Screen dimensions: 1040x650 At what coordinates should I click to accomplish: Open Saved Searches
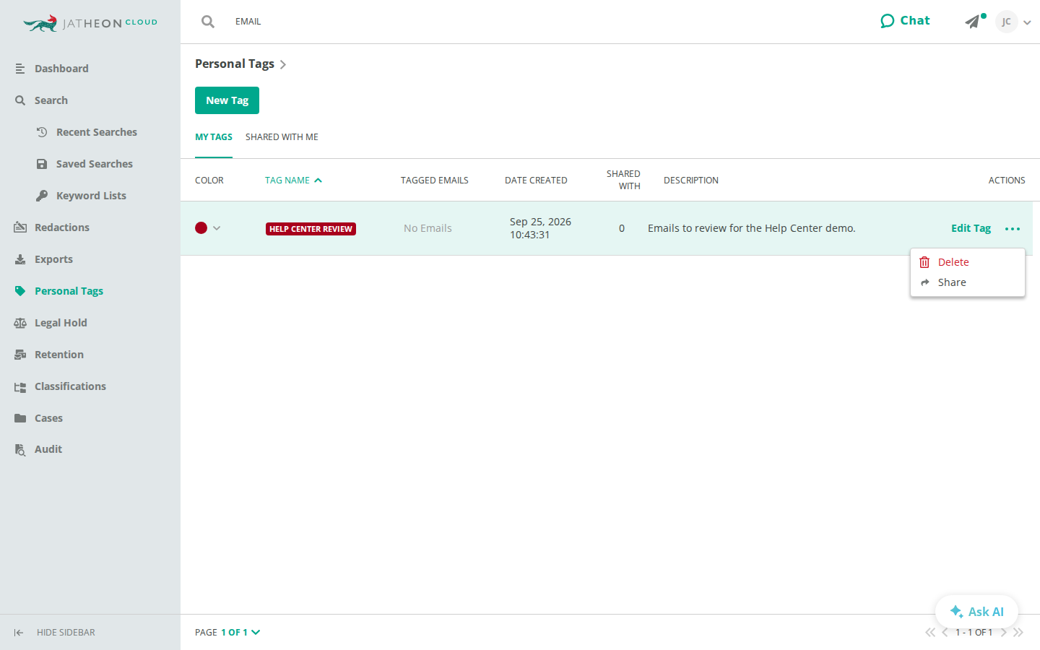pos(94,164)
